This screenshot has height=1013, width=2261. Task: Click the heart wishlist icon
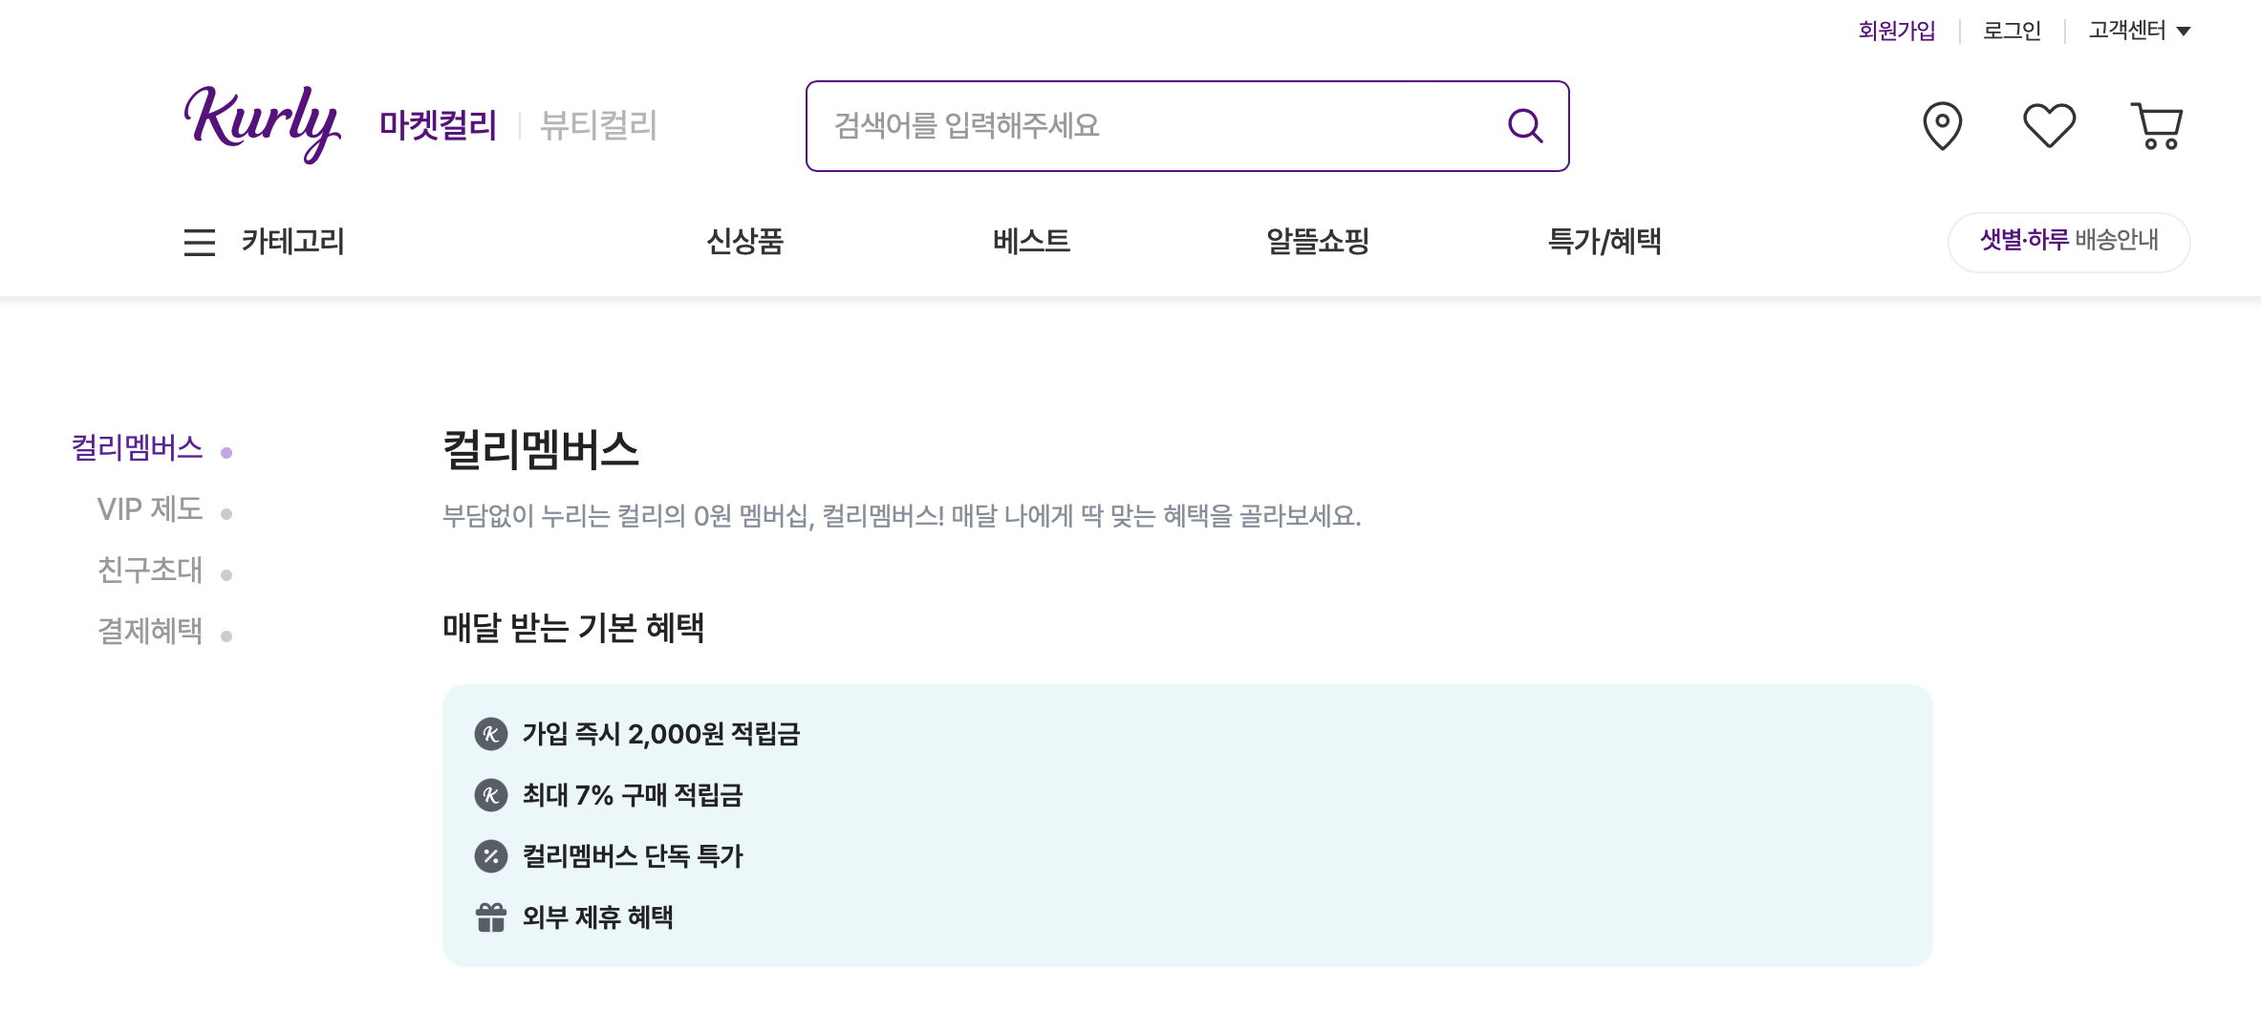click(2048, 123)
